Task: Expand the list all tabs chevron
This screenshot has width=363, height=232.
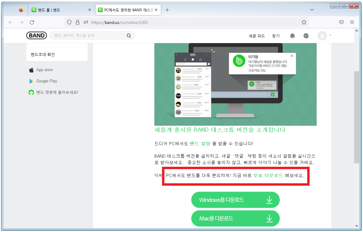Action: pos(312,10)
